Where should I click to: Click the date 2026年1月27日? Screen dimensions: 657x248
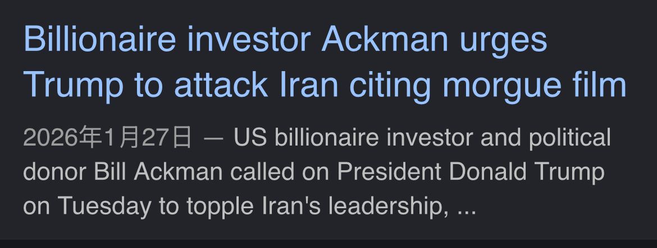(107, 138)
